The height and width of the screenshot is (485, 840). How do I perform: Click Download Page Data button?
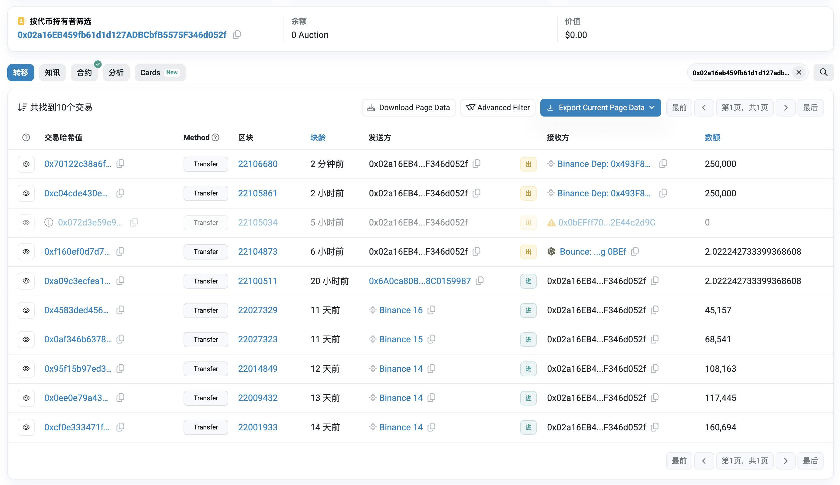click(x=409, y=108)
